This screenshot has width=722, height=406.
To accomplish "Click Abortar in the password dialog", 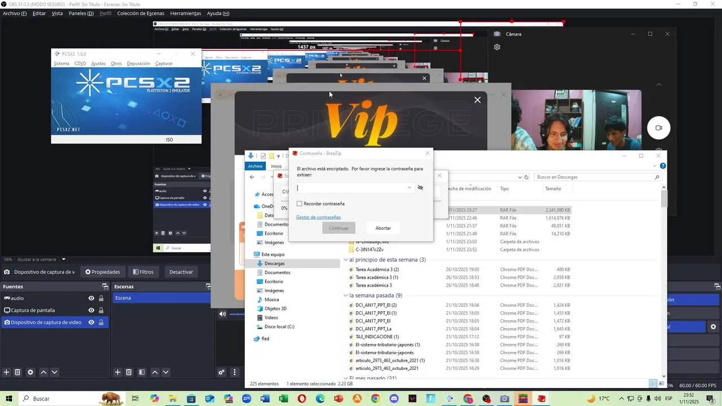I will pos(383,228).
